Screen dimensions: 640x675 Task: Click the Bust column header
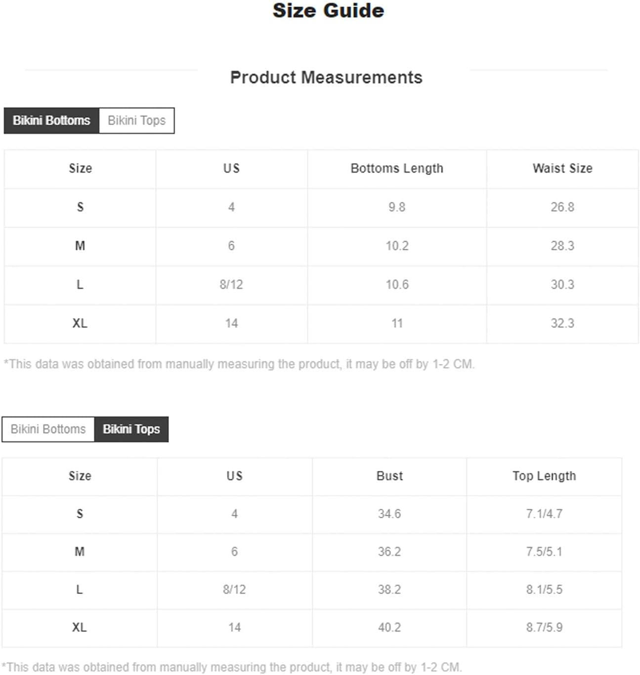coord(389,476)
